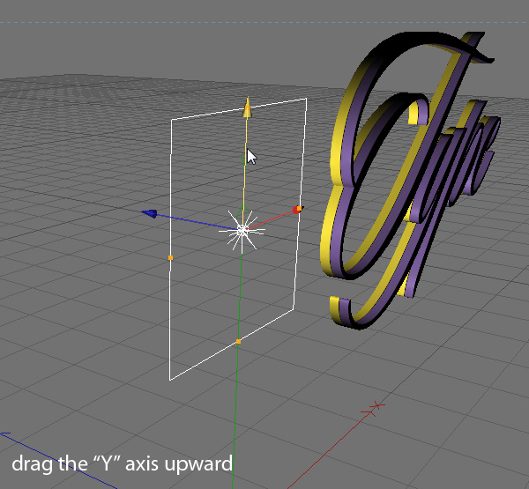Select the blue Z axis arrowhead

(151, 213)
